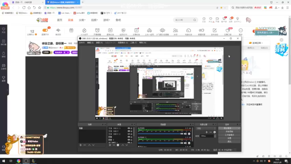Image resolution: width=291 pixels, height=164 pixels.
Task: Mute the 台式音响 2 mixer channel
Action: [x=185, y=143]
